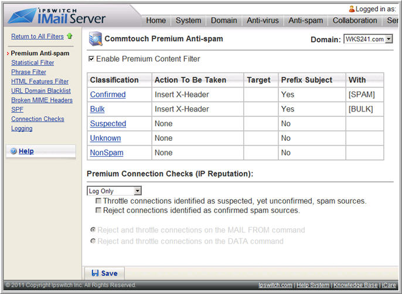Click the green up arrow beside Return to All Filters
The width and height of the screenshot is (402, 294).
pyautogui.click(x=70, y=36)
